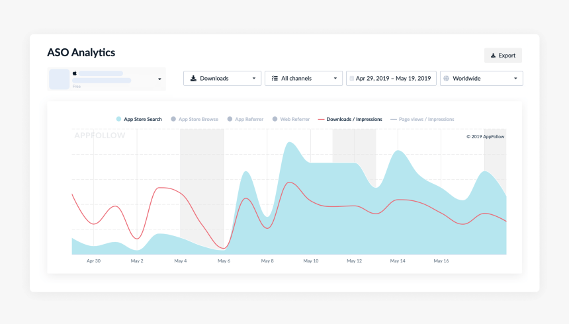Click the globe icon beside Worldwide
Image resolution: width=569 pixels, height=324 pixels.
[447, 79]
